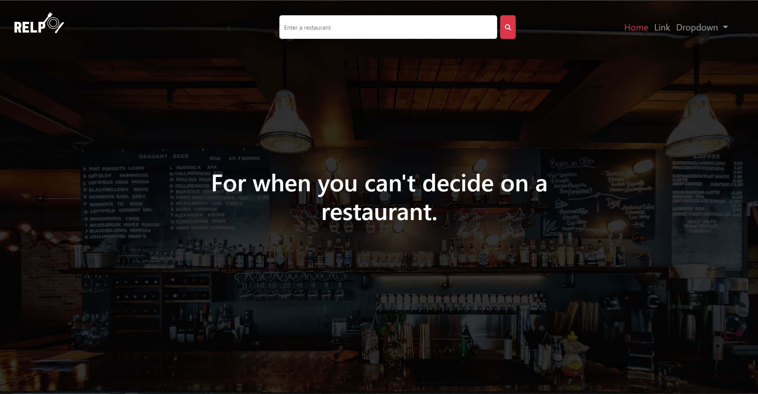This screenshot has height=394, width=758.
Task: Click the caret arrow beside Dropdown
Action: point(725,27)
